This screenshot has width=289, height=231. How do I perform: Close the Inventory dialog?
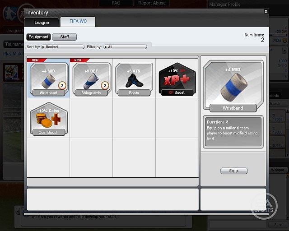[x=266, y=12]
